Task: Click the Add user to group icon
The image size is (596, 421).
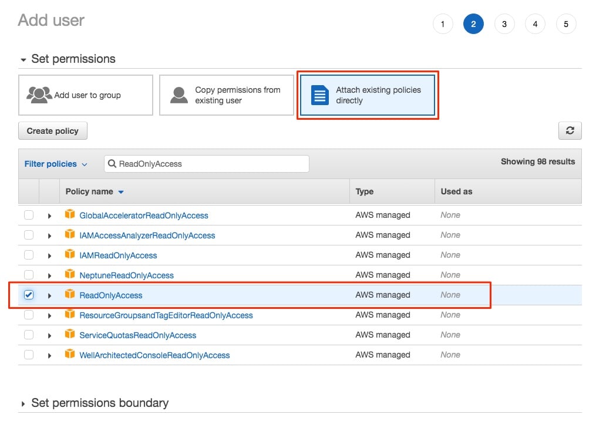Action: click(39, 95)
